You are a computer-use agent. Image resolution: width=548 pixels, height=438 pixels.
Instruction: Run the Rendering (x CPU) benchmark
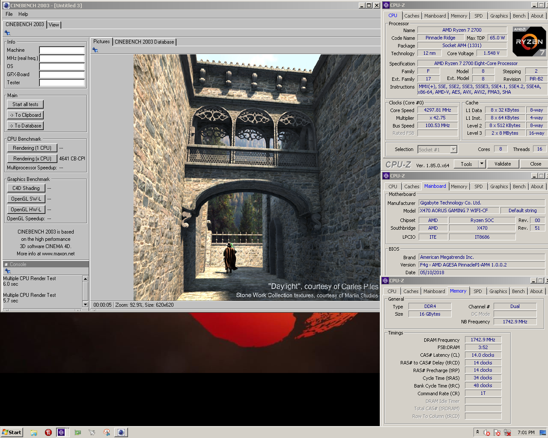tap(32, 159)
